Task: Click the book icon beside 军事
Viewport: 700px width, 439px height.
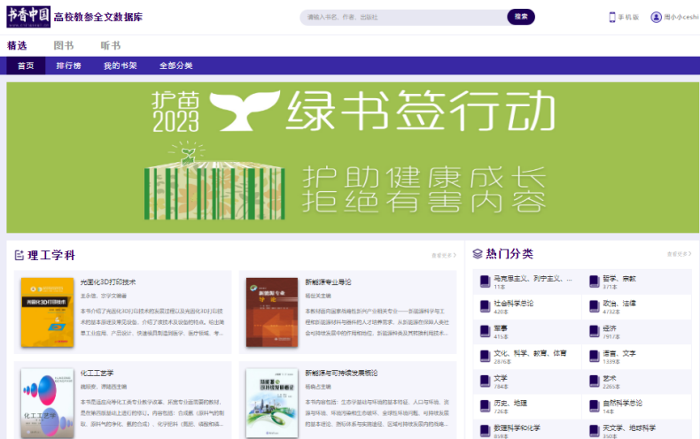Action: click(x=485, y=331)
